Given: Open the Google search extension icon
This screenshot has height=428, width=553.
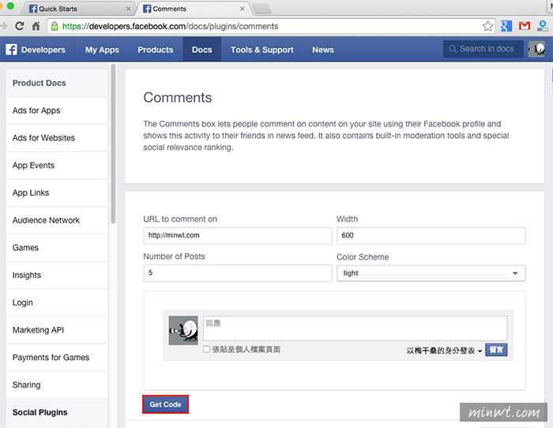Looking at the screenshot, I should pos(506,26).
